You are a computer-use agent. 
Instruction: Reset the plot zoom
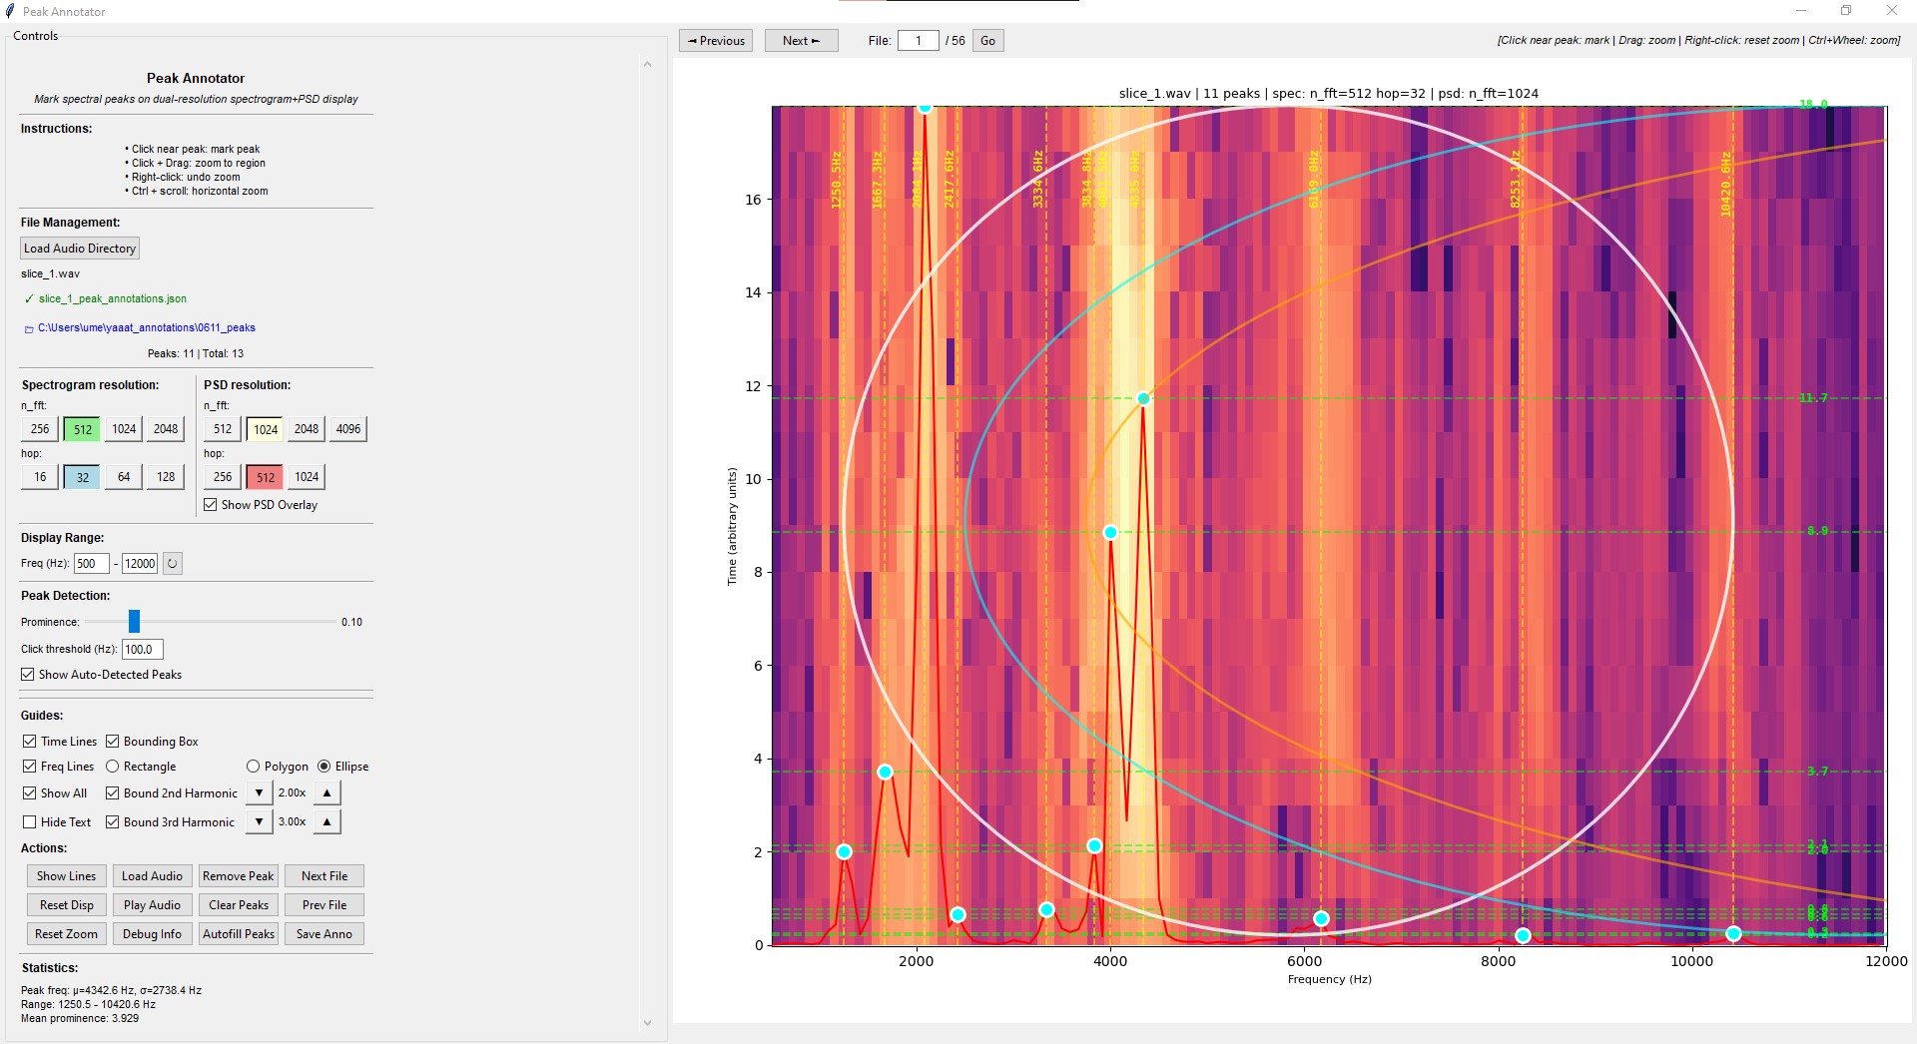67,934
